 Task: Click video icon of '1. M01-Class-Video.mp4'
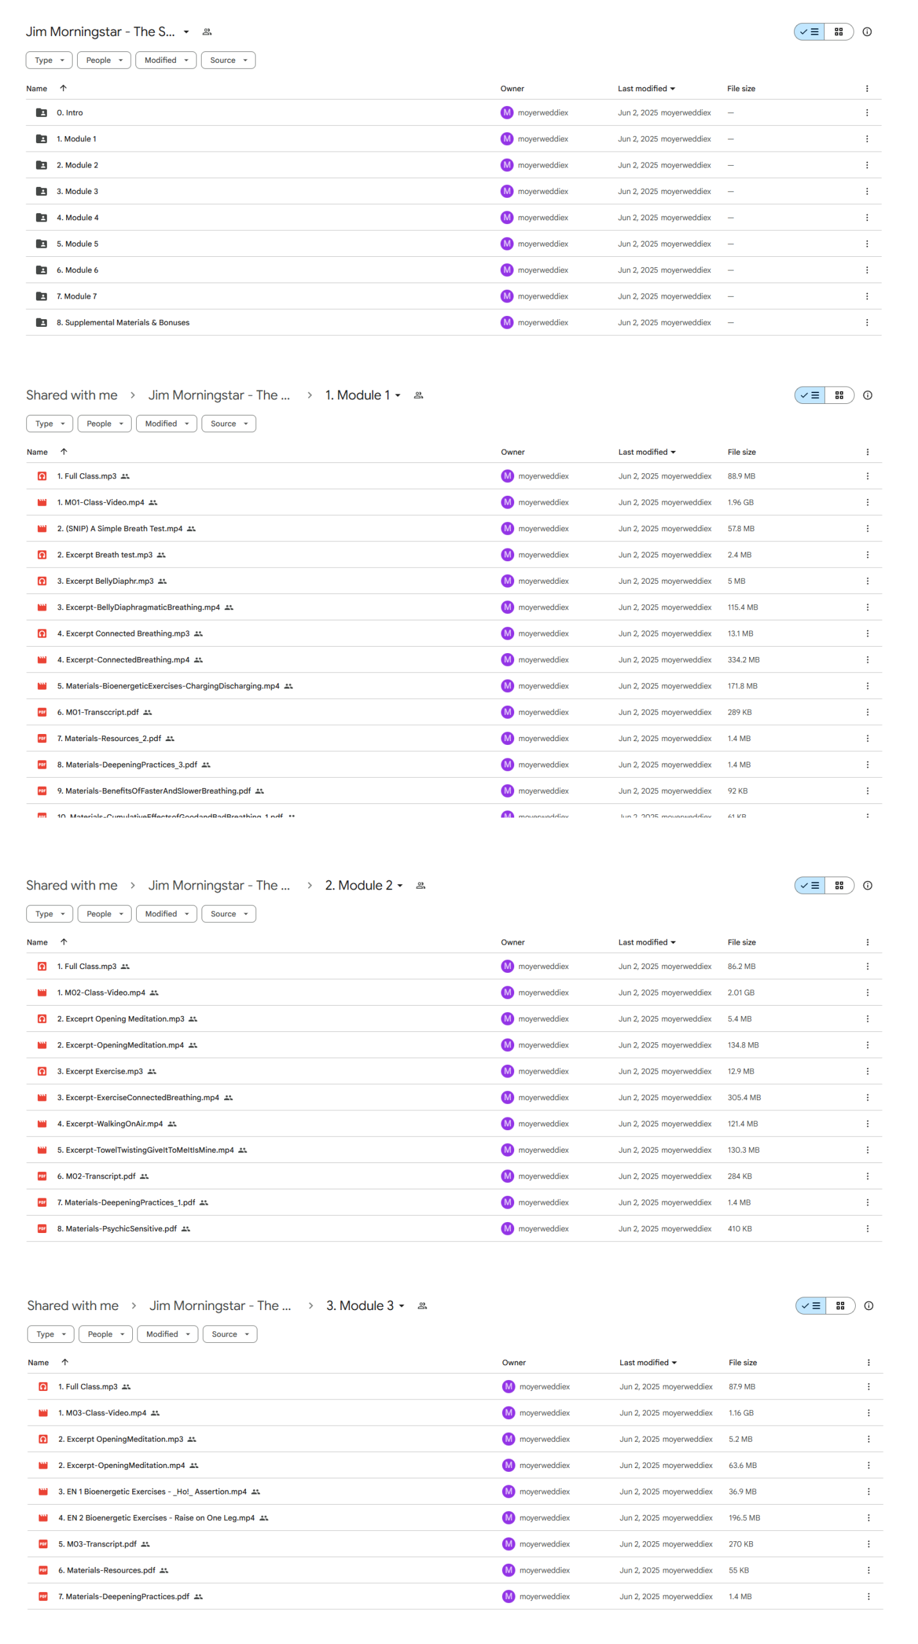[x=42, y=502]
